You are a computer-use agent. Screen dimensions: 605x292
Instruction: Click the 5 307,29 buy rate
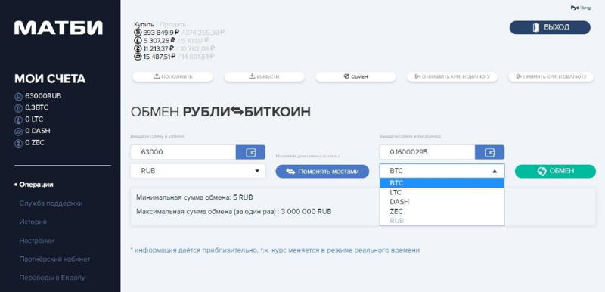(x=159, y=40)
